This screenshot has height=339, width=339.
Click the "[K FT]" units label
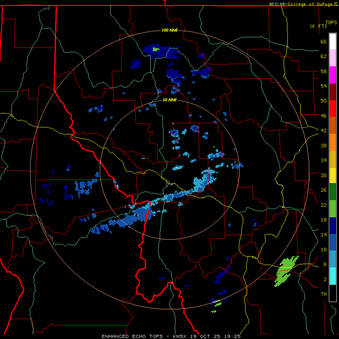[318, 26]
